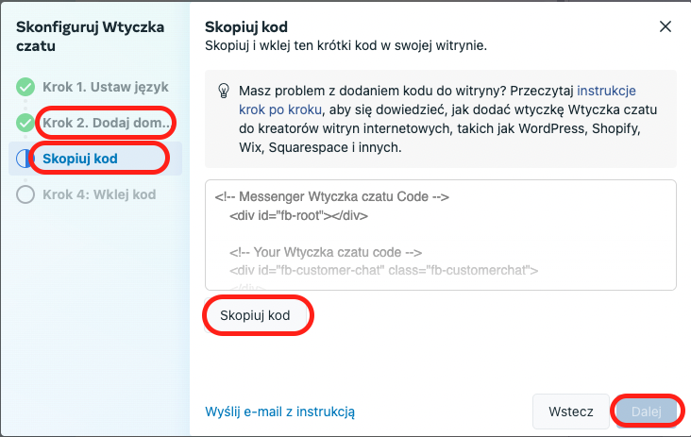Screen dimensions: 691x437
Task: Go back with Wstecz button
Action: (x=570, y=412)
